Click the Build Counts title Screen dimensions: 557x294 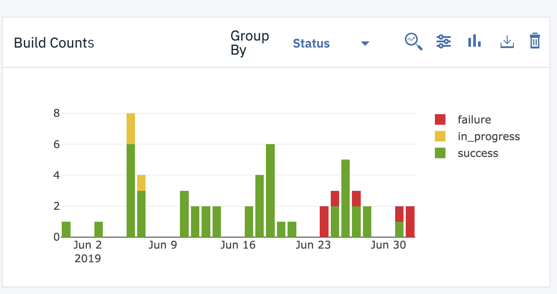54,43
